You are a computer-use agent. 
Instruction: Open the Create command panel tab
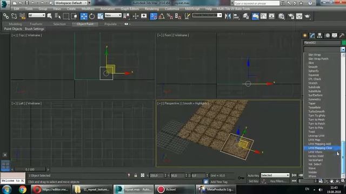pos(305,36)
